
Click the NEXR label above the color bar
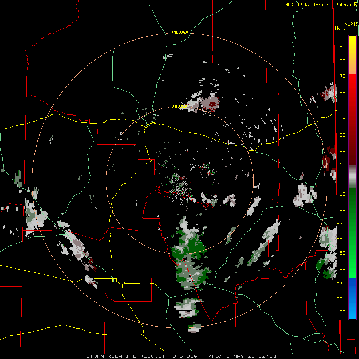click(x=351, y=24)
